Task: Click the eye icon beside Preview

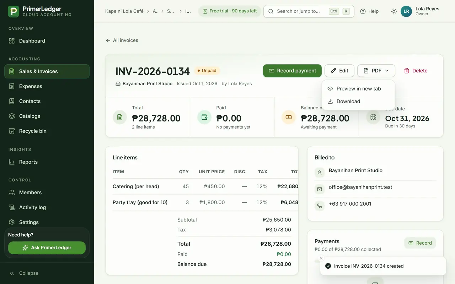Action: (330, 89)
